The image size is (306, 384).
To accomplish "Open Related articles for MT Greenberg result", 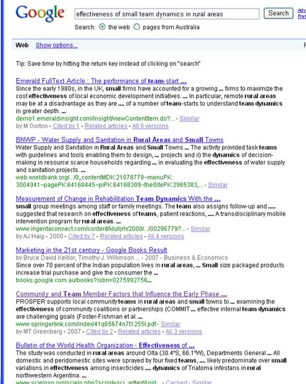I will pyautogui.click(x=139, y=331).
